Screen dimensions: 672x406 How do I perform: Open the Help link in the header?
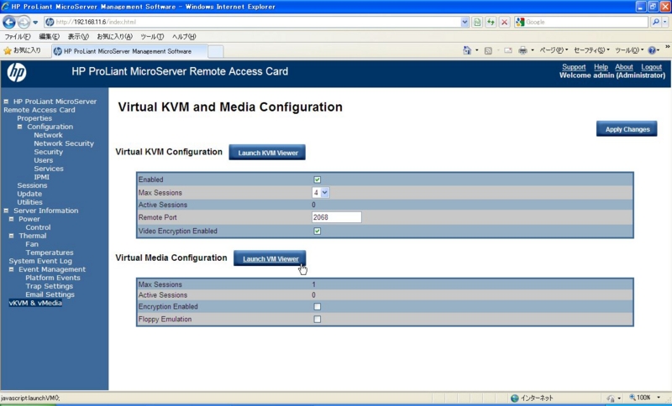pos(601,67)
